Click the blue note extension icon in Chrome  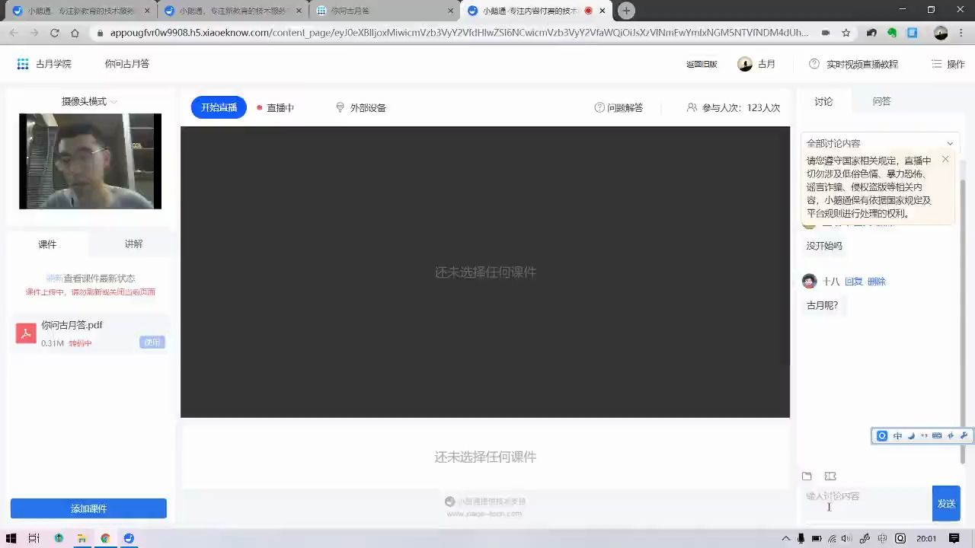[x=912, y=33]
